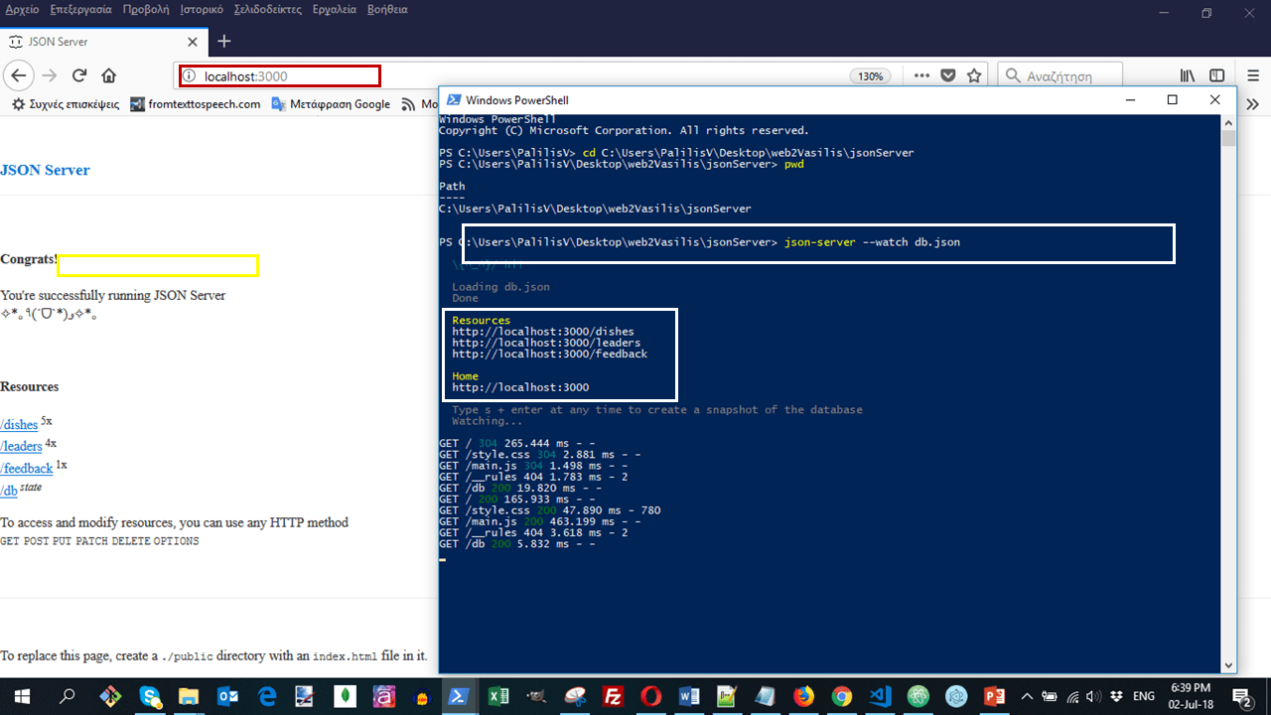Save current page to Pocket
The width and height of the screenshot is (1271, 715).
pos(947,75)
